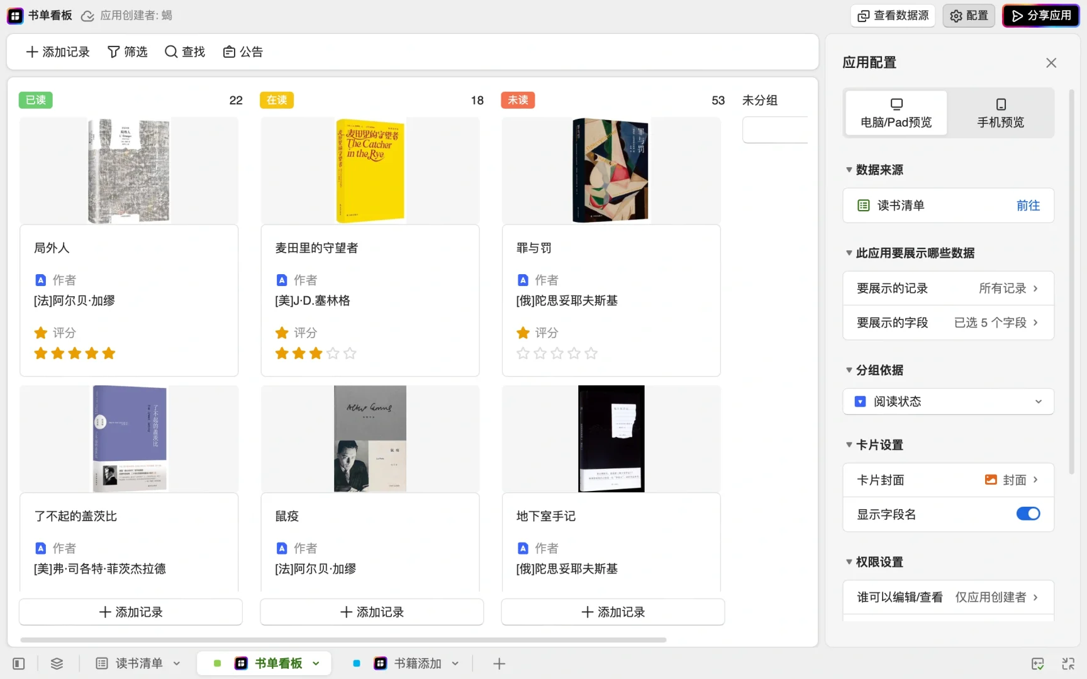Screen dimensions: 1087x679
Task: Refresh the app using the refresh icon
Action: pos(87,16)
